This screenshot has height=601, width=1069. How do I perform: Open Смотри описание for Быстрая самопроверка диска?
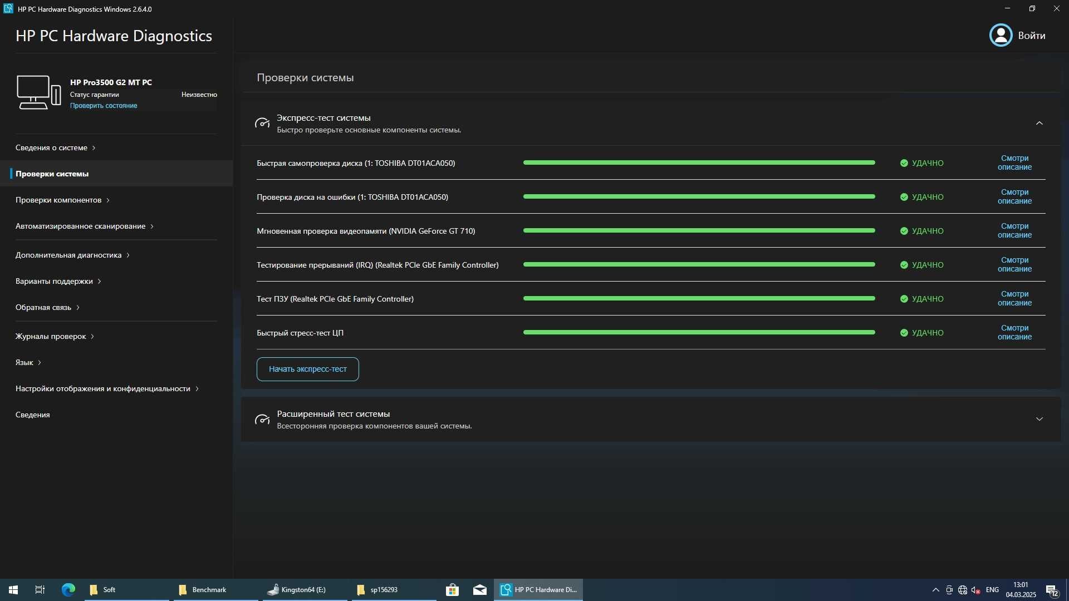(1014, 162)
